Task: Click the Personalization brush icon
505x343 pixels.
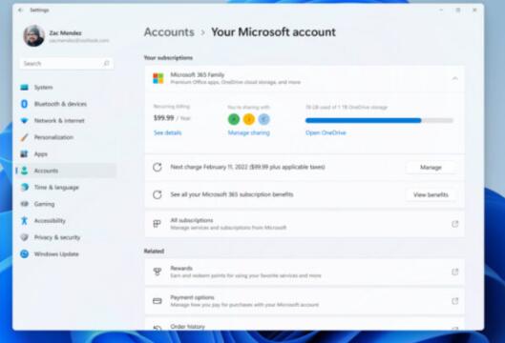Action: click(24, 137)
